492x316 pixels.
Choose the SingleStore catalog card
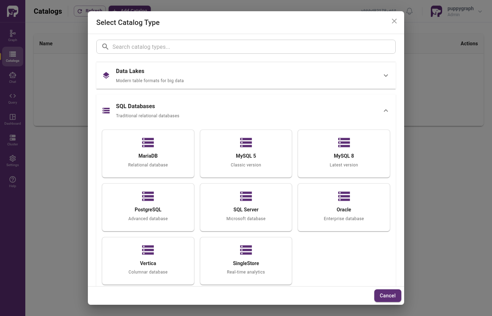(246, 261)
